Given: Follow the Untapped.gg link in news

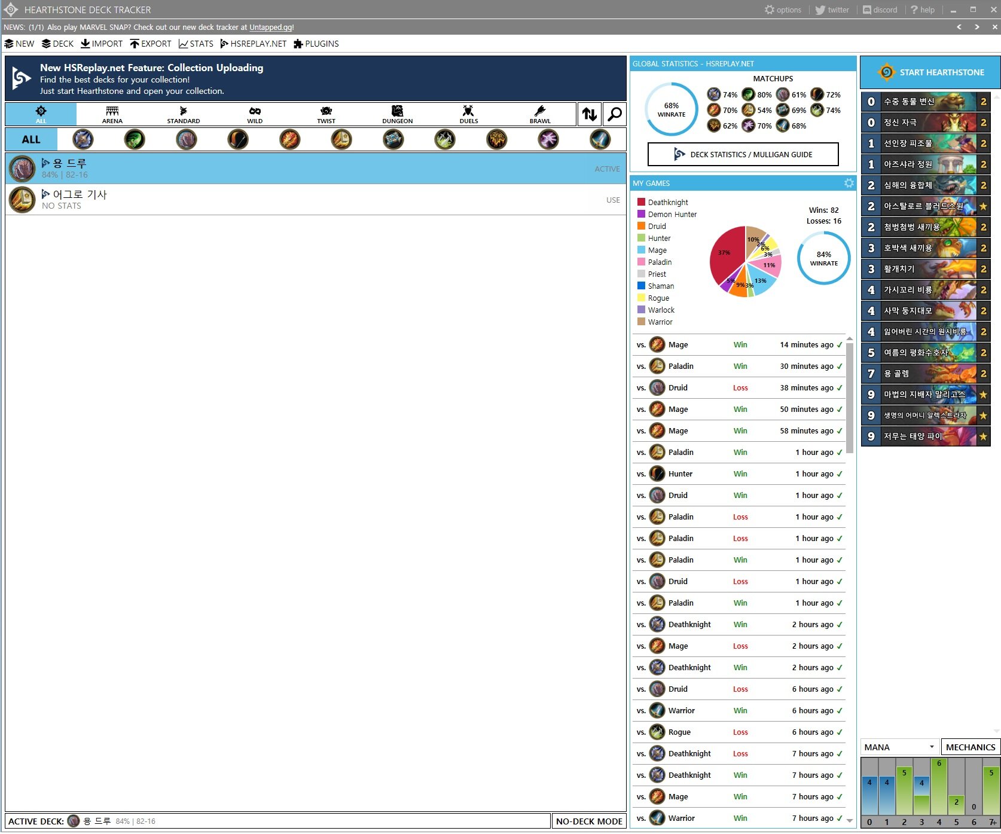Looking at the screenshot, I should point(270,27).
